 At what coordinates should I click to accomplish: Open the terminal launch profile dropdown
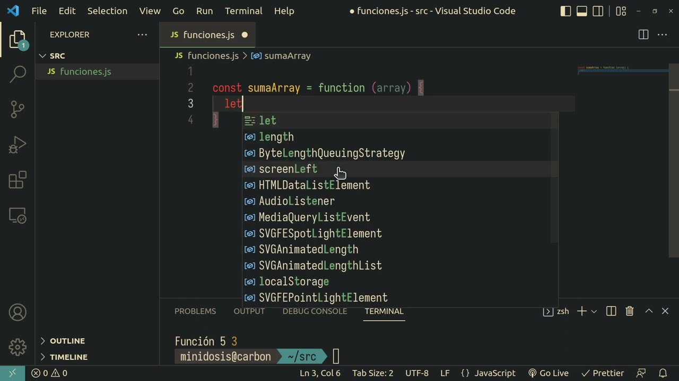pos(594,311)
